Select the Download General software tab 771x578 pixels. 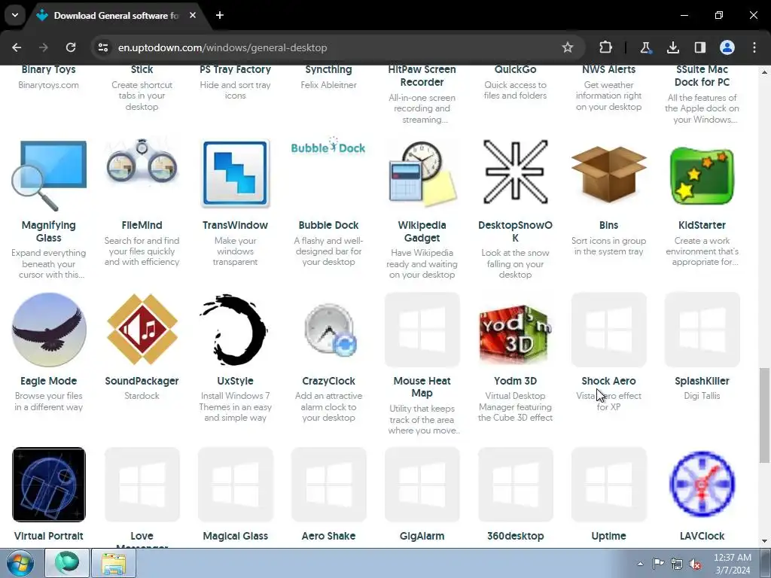[x=116, y=16]
